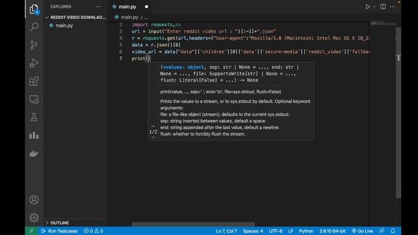Run the Python file with play icon
Viewport: 418px width, 235px height.
click(x=368, y=7)
